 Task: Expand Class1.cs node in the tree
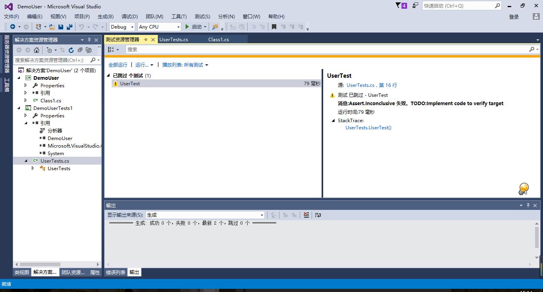pos(26,100)
